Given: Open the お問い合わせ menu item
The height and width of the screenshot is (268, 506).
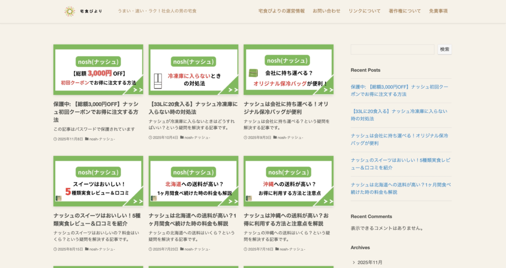Looking at the screenshot, I should click(326, 11).
